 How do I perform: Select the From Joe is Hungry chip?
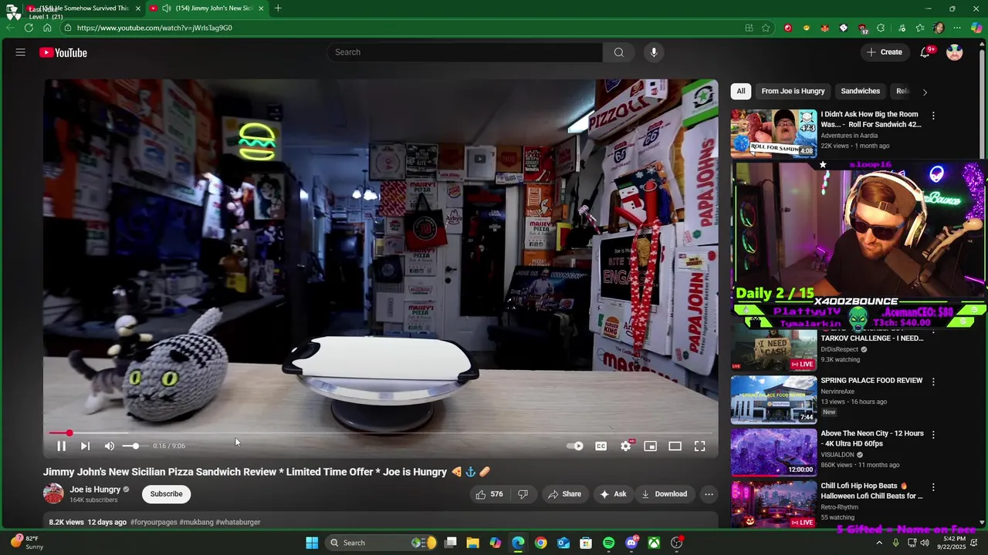[793, 91]
